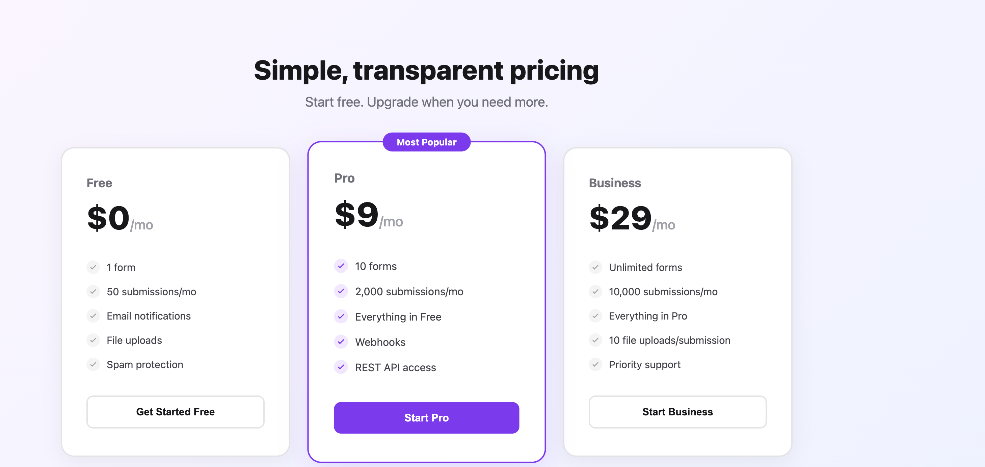Click the checkmark beside REST API access

coord(341,367)
